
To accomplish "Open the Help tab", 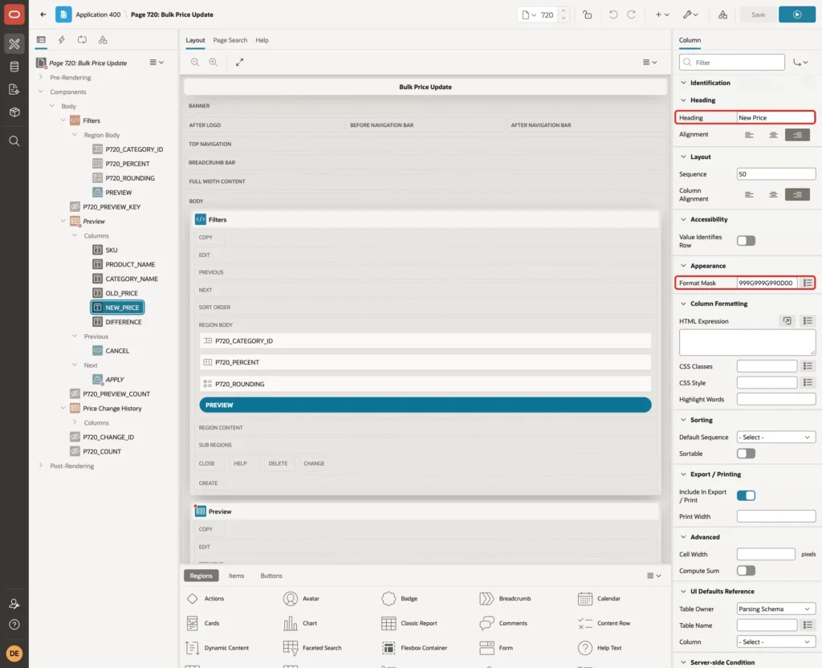I will tap(262, 40).
